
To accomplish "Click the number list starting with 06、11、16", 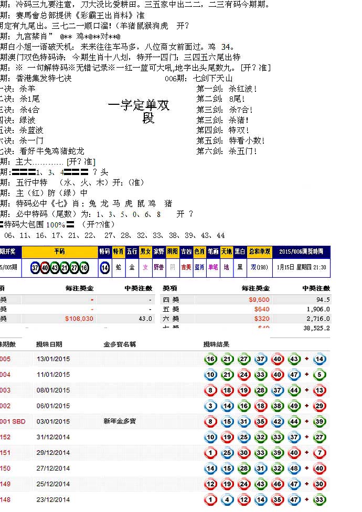I will (x=114, y=235).
